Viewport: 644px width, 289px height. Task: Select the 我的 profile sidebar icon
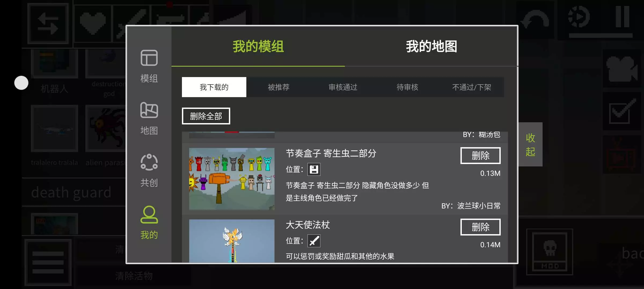click(149, 223)
